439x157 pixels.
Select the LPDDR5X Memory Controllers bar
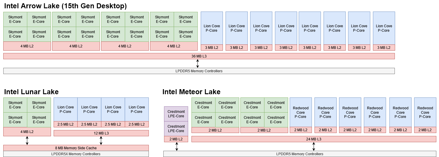pos(76,154)
